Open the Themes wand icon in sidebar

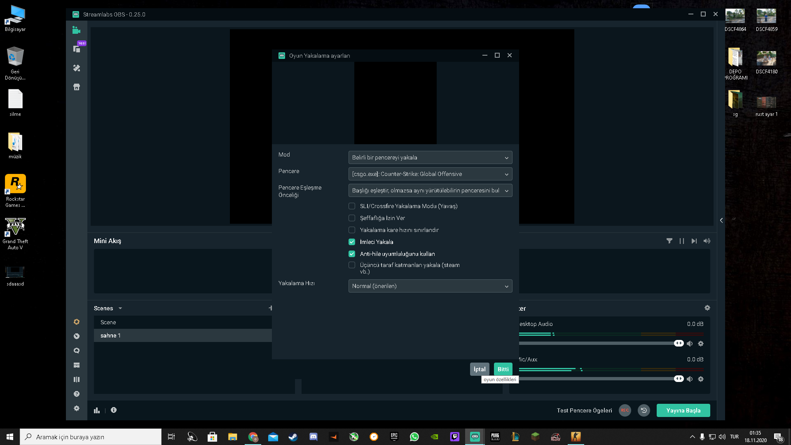pyautogui.click(x=77, y=68)
